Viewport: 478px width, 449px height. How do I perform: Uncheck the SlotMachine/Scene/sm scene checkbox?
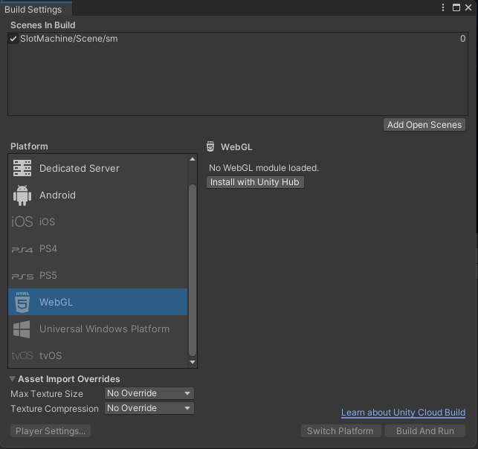click(x=13, y=39)
